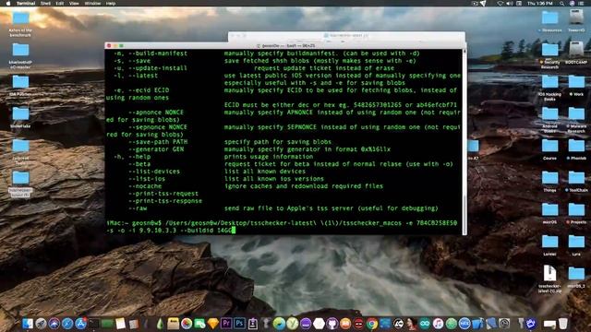Viewport: 591px width, 332px height.
Task: Click the green zoom button on Terminal
Action: point(121,45)
